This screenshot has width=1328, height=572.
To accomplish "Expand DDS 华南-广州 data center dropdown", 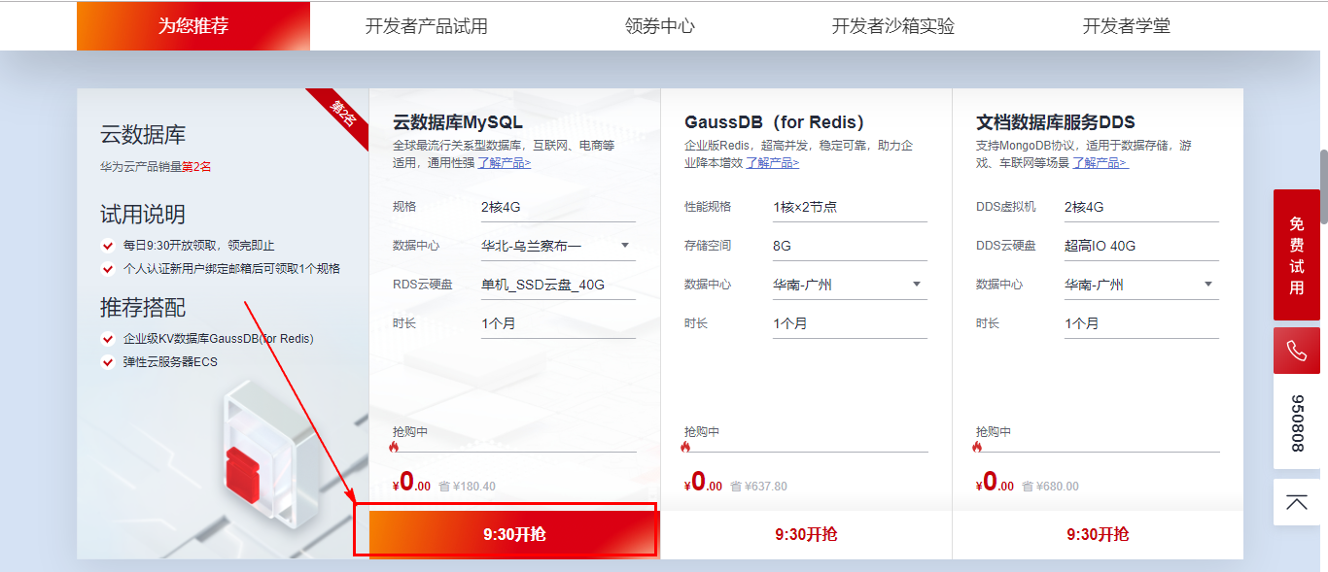I will 1141,285.
